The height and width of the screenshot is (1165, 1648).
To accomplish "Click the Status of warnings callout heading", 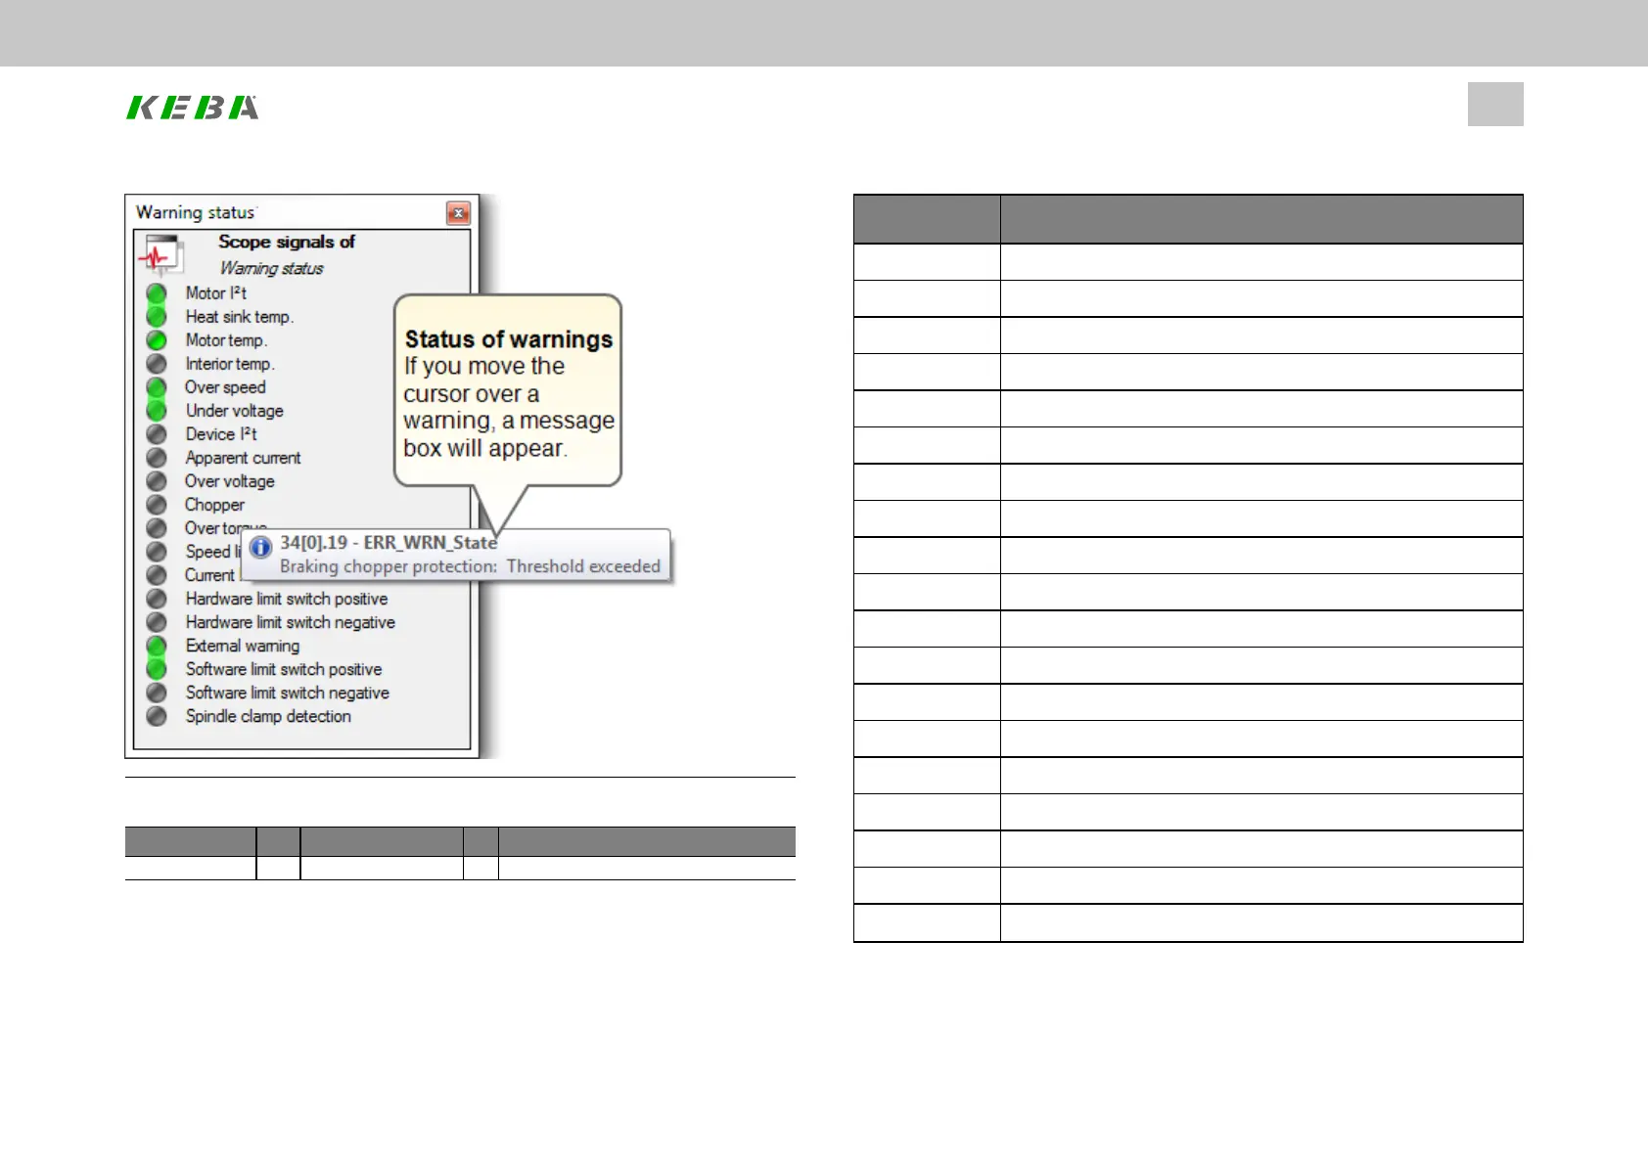I will [x=509, y=339].
